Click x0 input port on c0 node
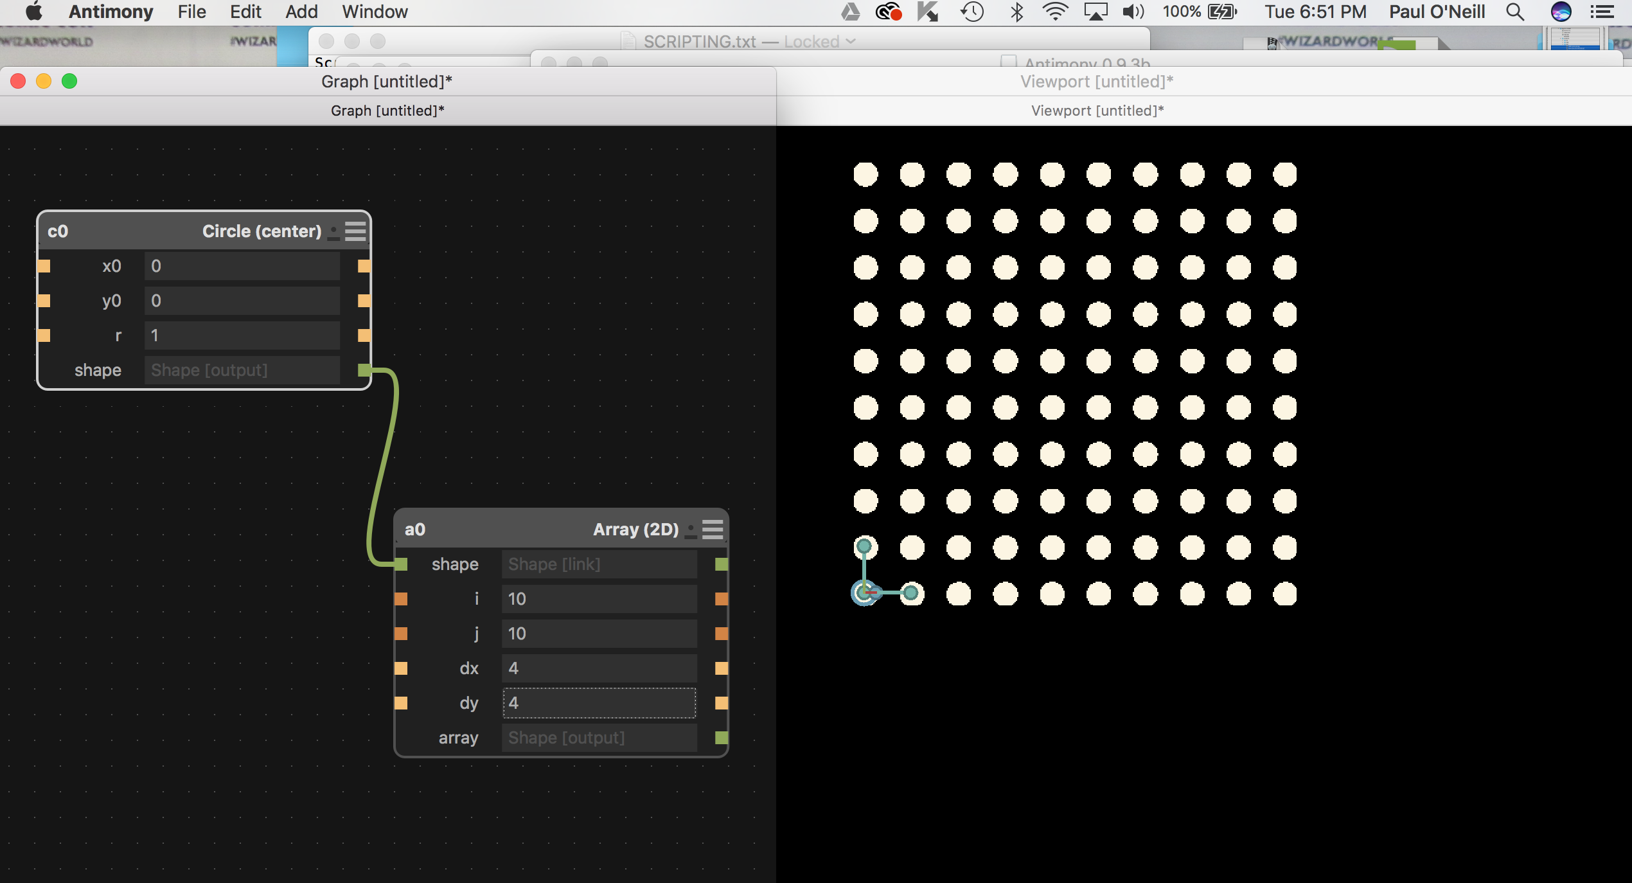 [x=44, y=266]
